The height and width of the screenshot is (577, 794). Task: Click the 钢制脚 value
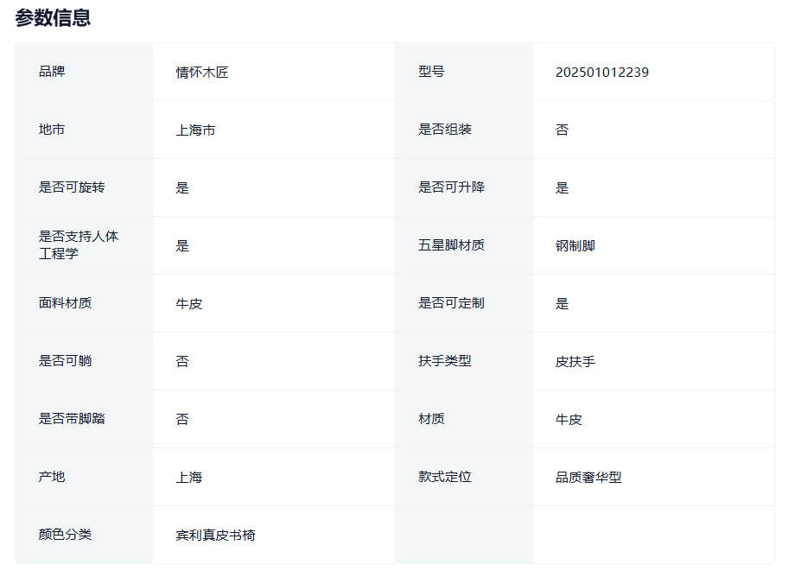575,246
